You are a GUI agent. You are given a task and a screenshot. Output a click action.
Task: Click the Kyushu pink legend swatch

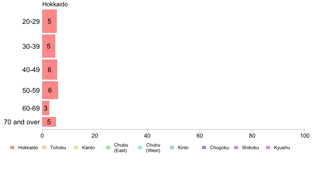point(268,147)
